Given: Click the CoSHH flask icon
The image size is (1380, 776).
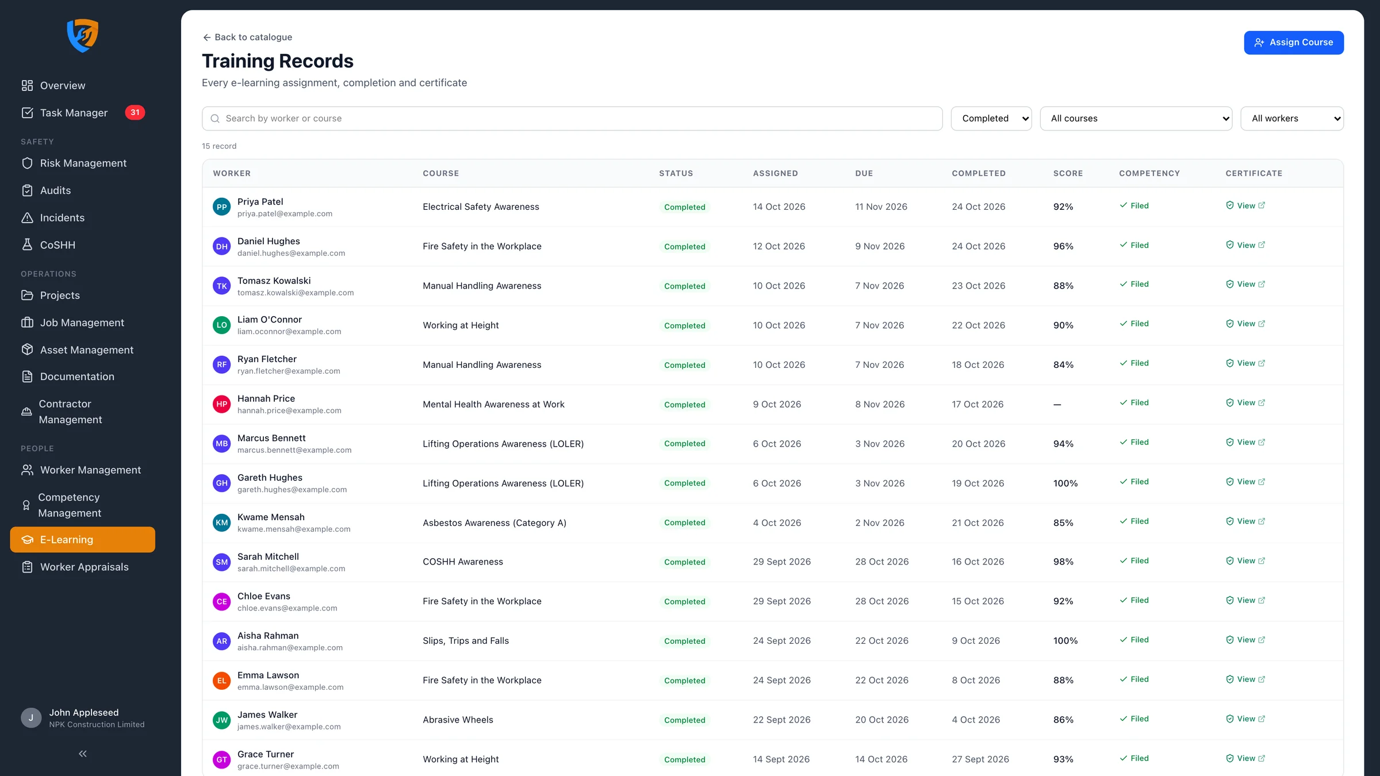Looking at the screenshot, I should tap(27, 245).
